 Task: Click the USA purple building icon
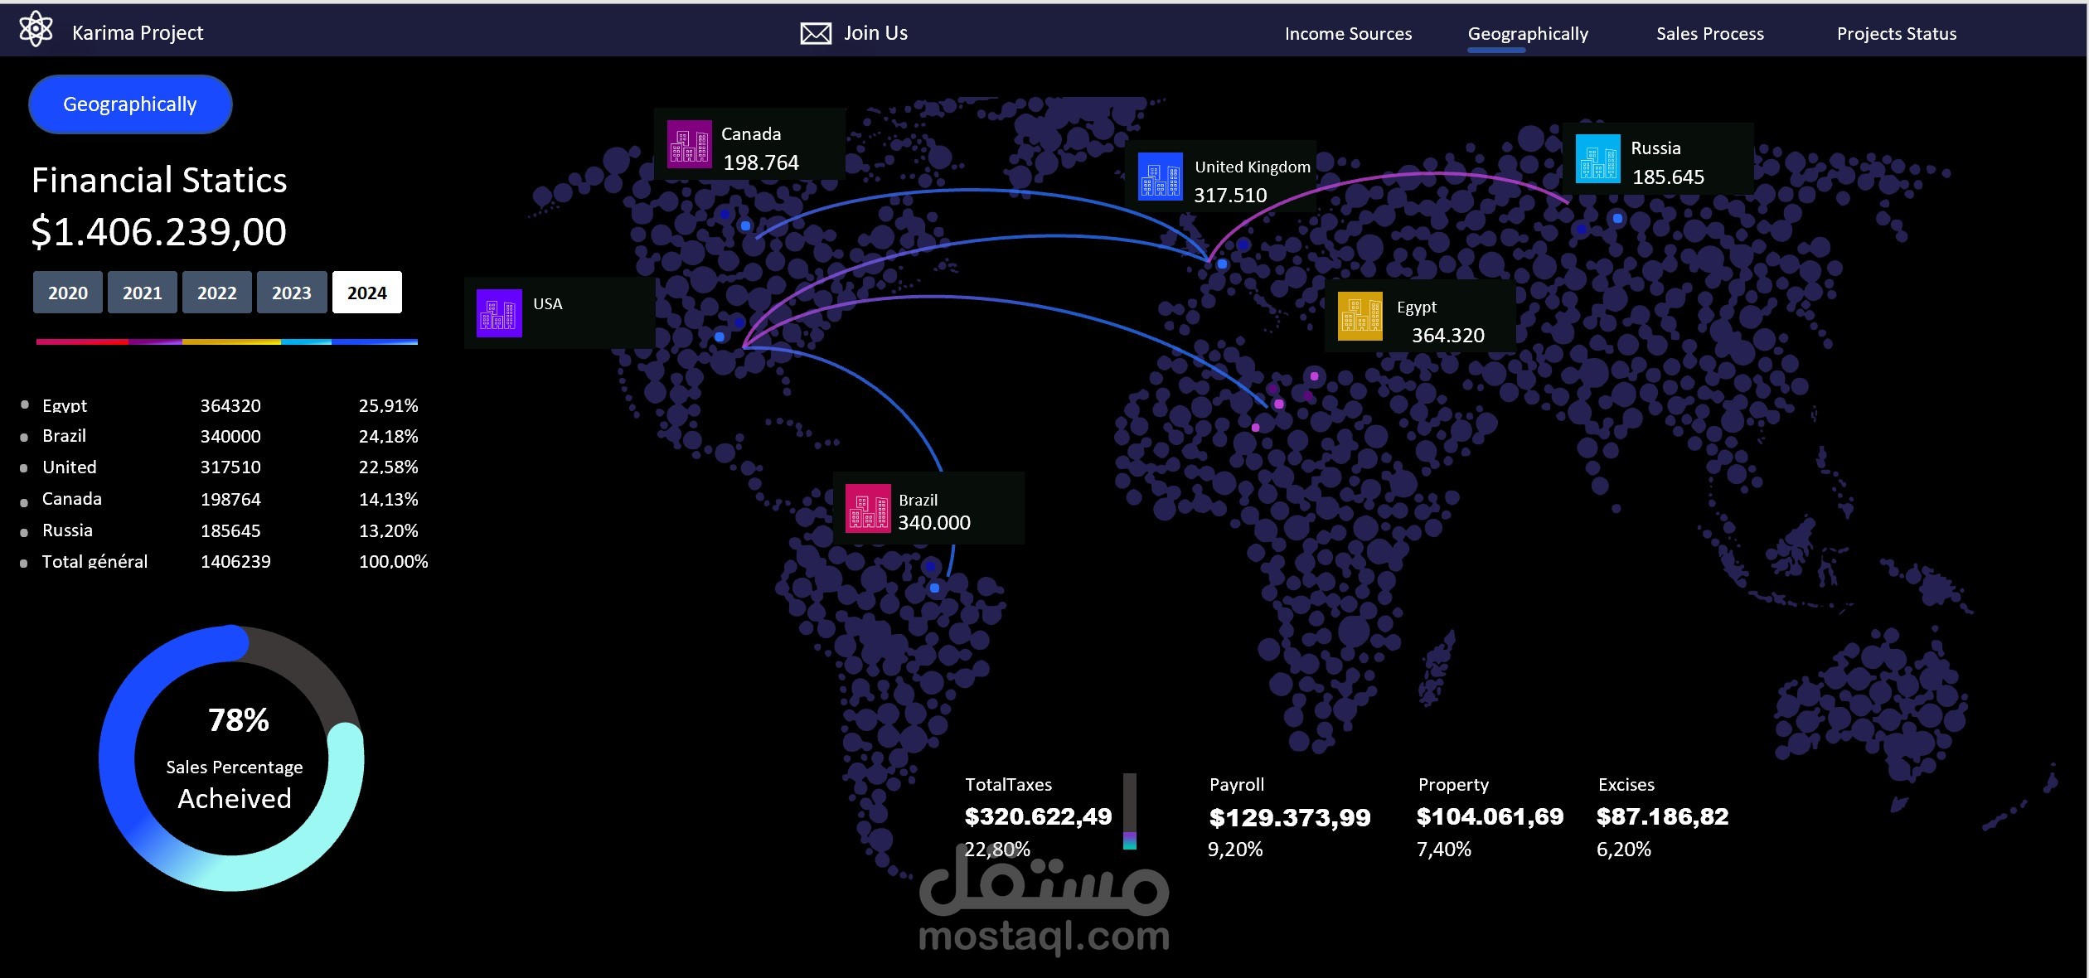point(499,313)
